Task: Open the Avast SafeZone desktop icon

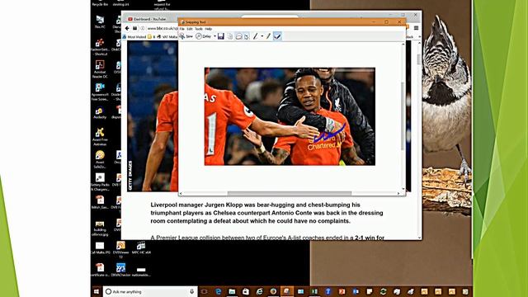Action: tap(100, 159)
